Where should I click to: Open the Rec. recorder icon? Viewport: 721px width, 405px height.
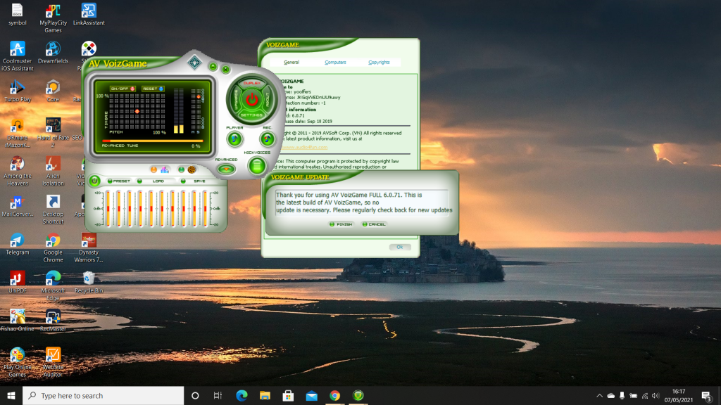pyautogui.click(x=267, y=139)
